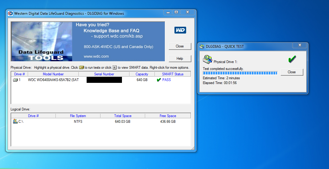Click the File System column header
329x169 pixels.
point(78,116)
